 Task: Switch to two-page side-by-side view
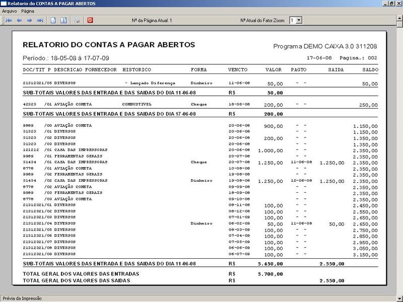click(63, 21)
